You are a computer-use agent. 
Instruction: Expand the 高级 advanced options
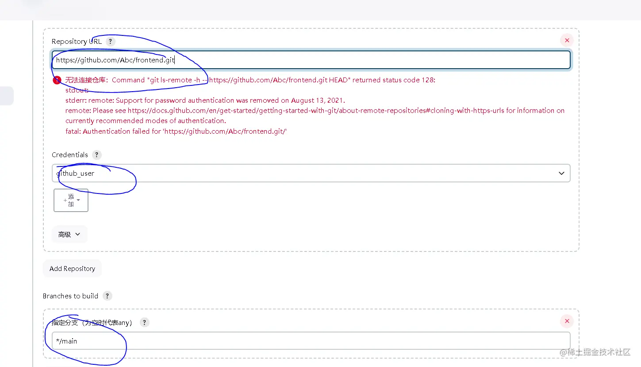pos(69,234)
